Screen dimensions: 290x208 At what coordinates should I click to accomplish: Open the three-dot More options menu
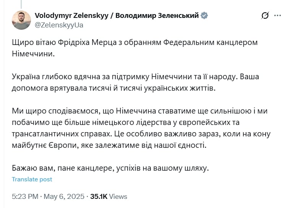pyautogui.click(x=277, y=16)
